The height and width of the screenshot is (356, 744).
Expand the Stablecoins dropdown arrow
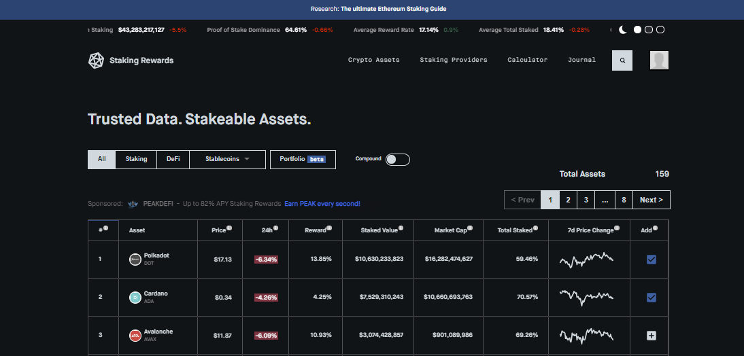[x=247, y=159]
